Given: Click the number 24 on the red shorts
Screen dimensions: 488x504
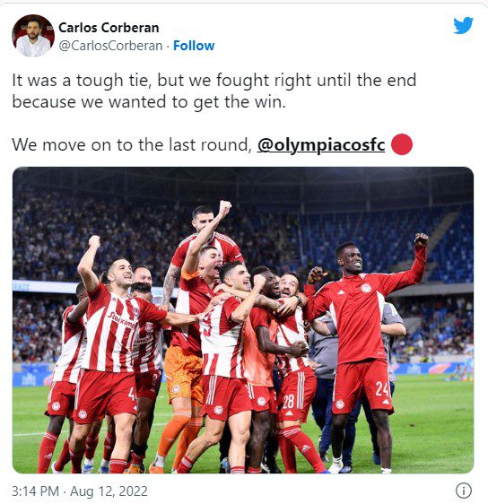Looking at the screenshot, I should pyautogui.click(x=382, y=389).
